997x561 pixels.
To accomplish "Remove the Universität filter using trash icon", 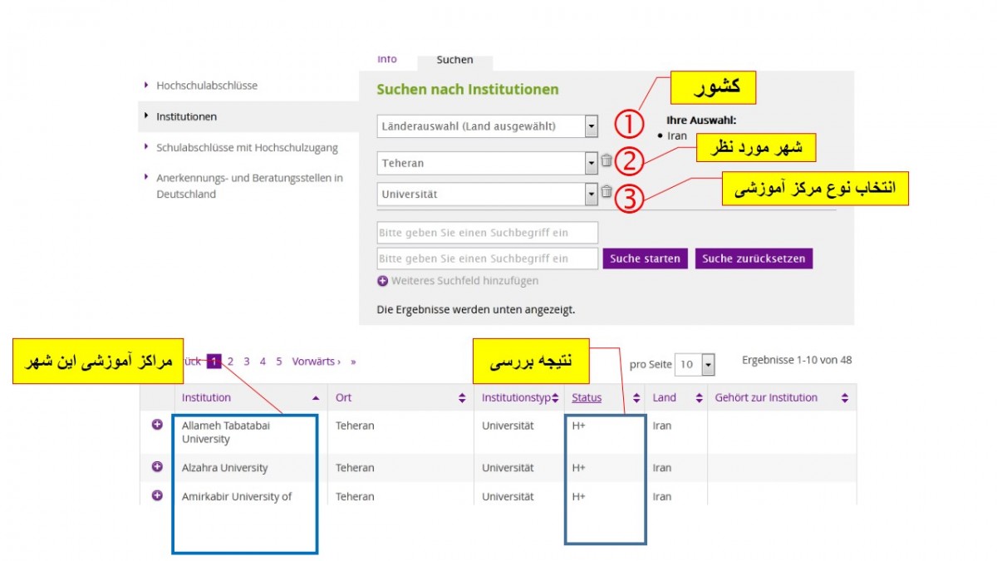I will 607,192.
